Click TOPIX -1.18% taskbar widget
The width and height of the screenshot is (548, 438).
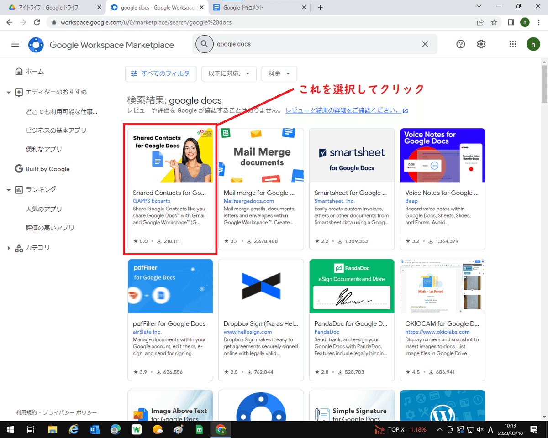400,429
